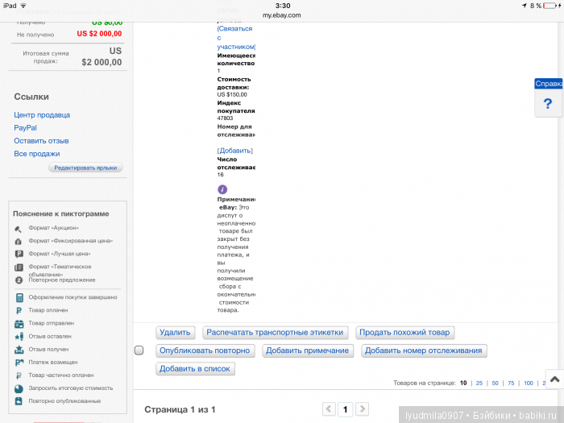Click the Fixed price format icon
The height and width of the screenshot is (423, 564).
(x=19, y=241)
